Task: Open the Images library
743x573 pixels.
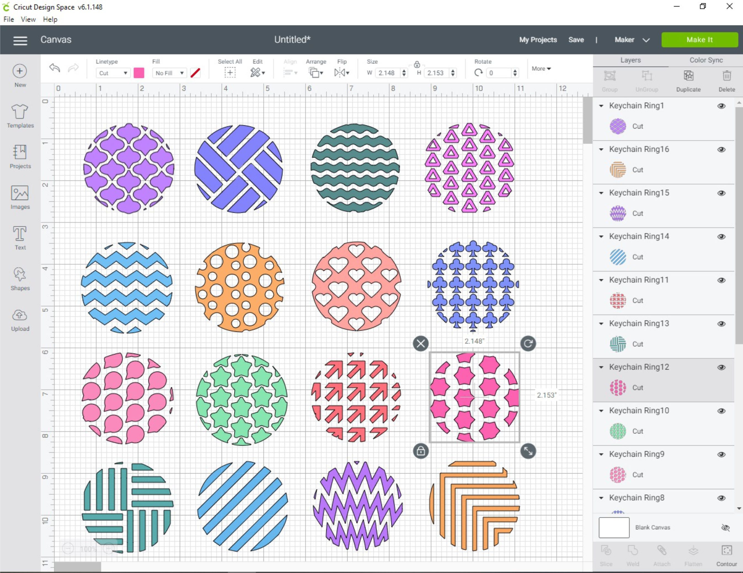Action: pos(20,193)
